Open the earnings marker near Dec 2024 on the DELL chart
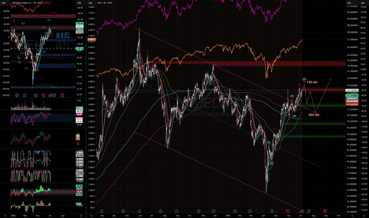Viewport: 369px width, 218px height. (213, 211)
